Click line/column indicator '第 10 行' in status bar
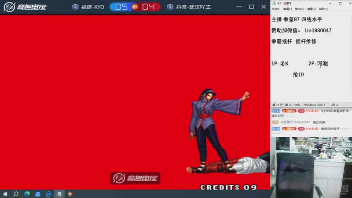Image resolution: width=352 pixels, height=198 pixels. [x=282, y=105]
